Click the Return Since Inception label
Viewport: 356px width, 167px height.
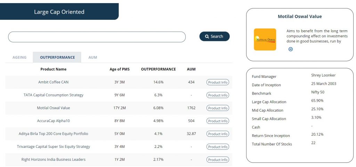[271, 136]
